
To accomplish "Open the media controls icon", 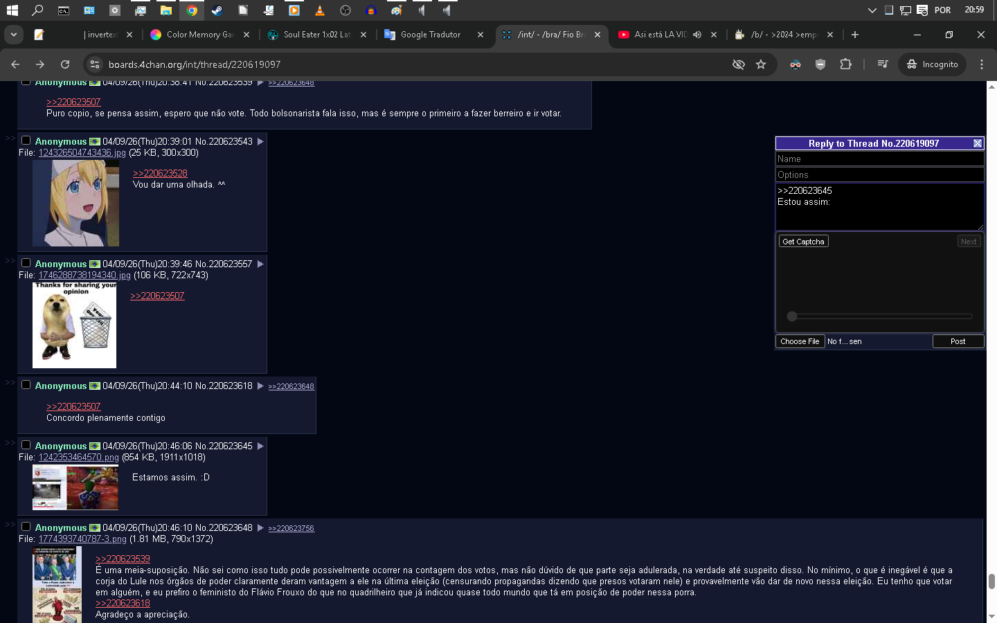I will pos(882,64).
